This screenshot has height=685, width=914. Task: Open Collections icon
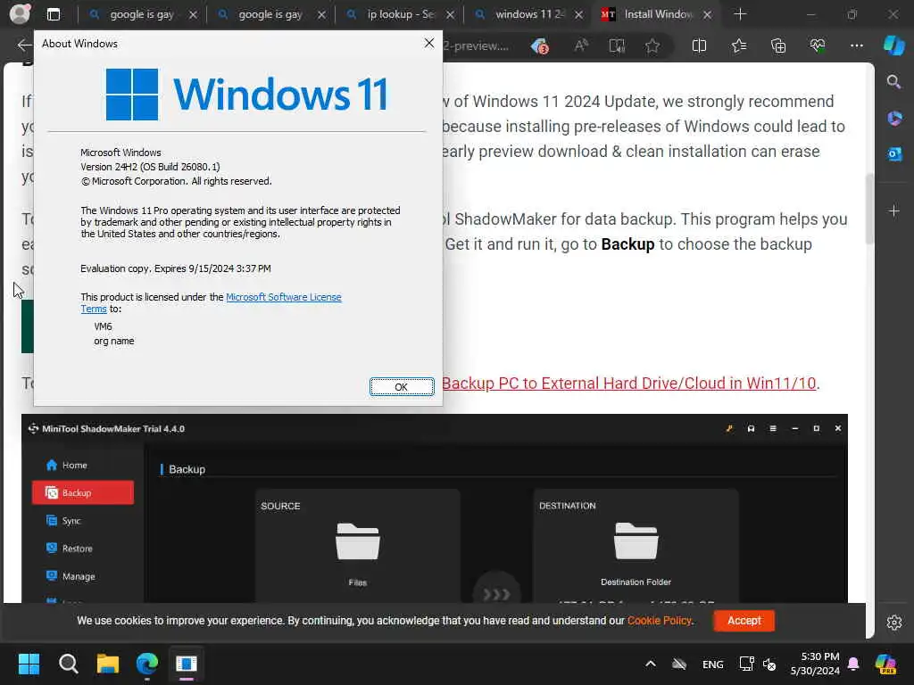778,45
